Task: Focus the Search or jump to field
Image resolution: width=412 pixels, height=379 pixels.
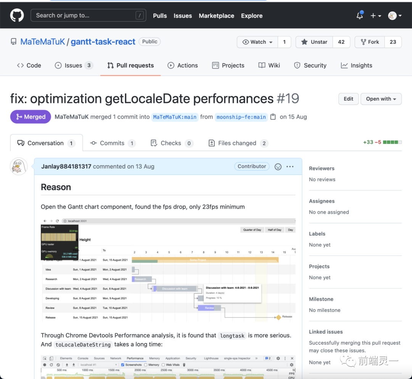Action: 88,15
